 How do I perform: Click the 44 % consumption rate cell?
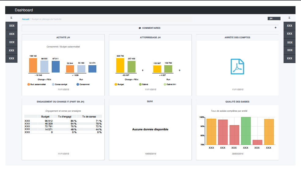pyautogui.click(x=99, y=129)
